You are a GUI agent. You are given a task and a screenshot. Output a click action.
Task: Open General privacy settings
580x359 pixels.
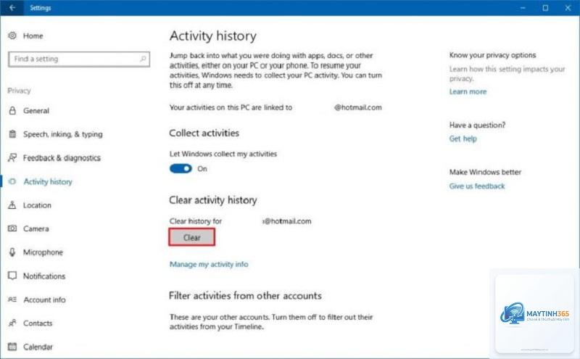click(36, 111)
